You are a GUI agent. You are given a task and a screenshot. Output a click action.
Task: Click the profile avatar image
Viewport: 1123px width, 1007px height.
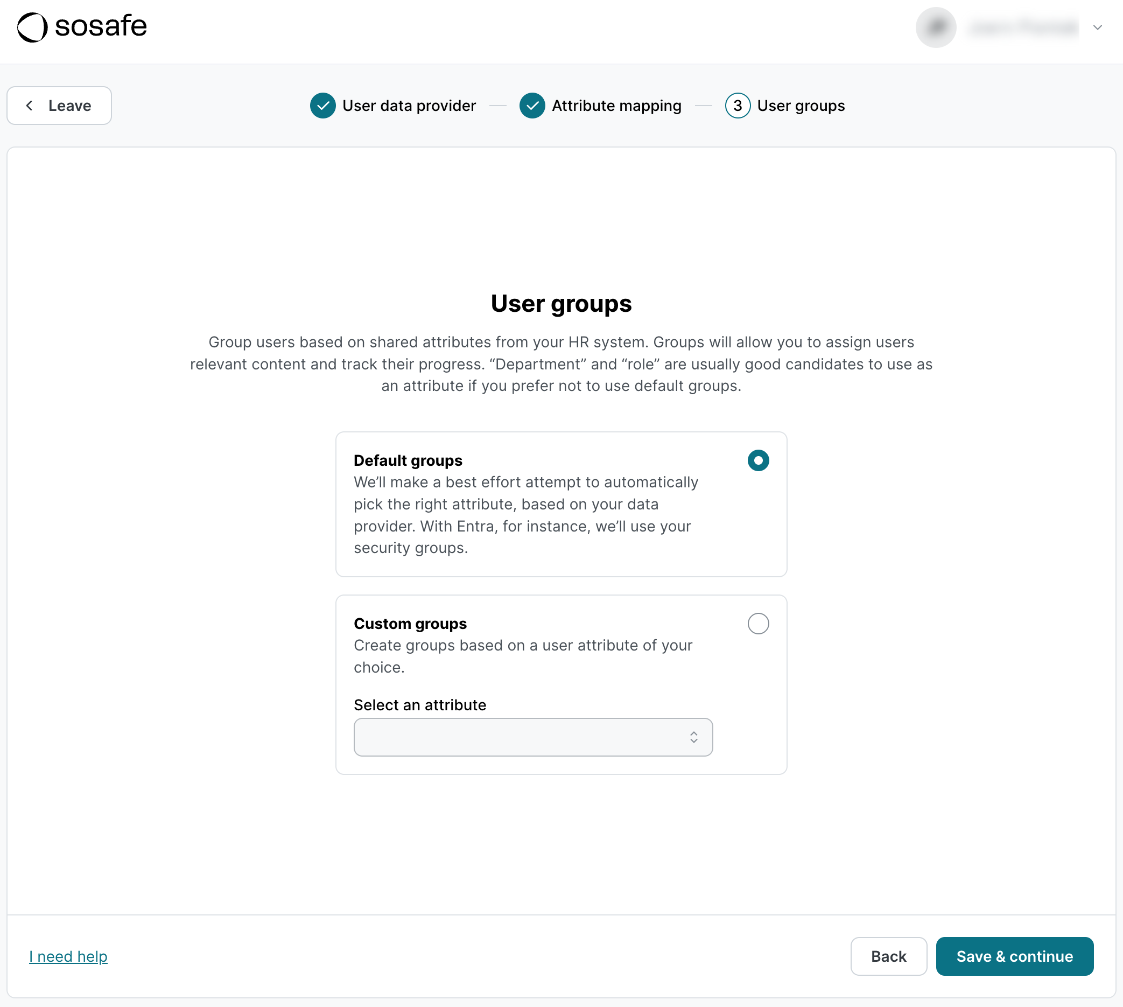935,27
